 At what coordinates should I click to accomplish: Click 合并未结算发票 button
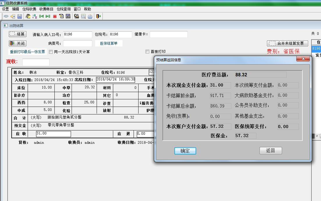(288, 43)
